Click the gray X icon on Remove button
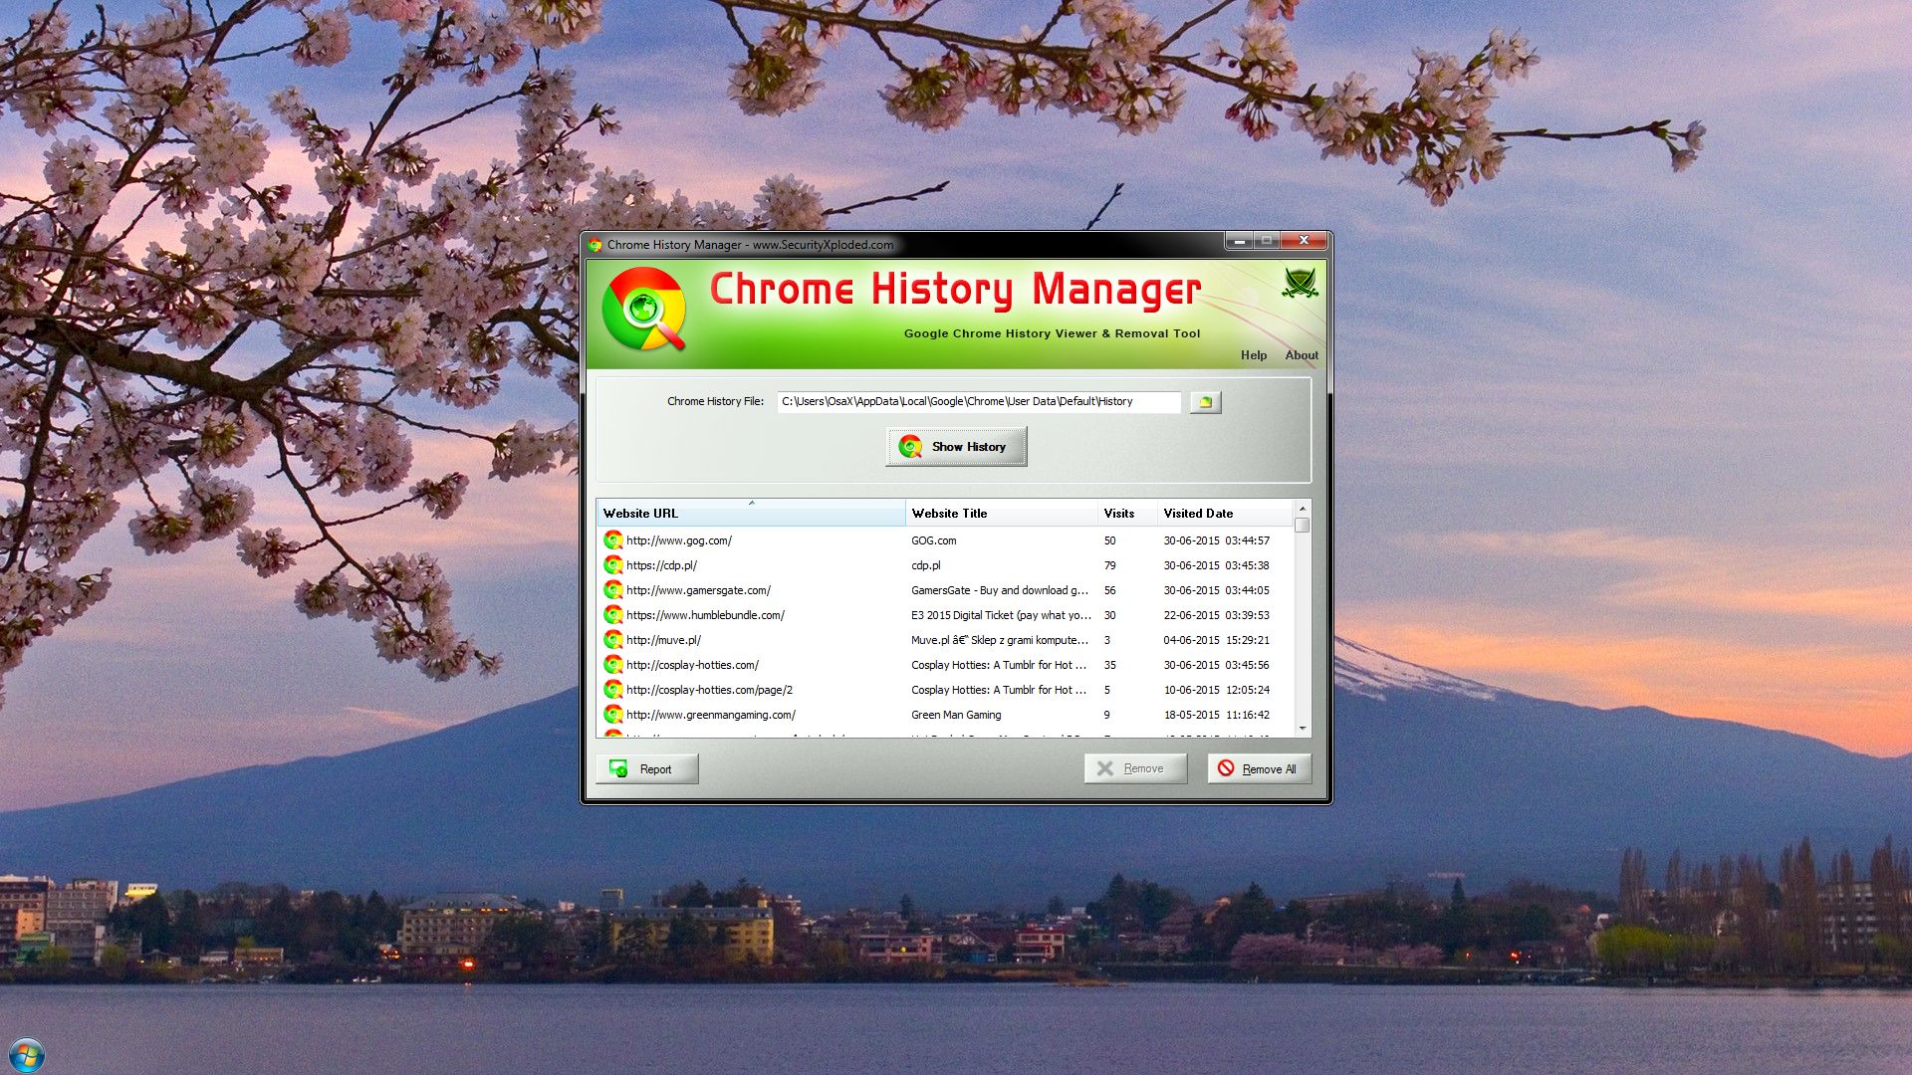The height and width of the screenshot is (1075, 1912). coord(1105,768)
